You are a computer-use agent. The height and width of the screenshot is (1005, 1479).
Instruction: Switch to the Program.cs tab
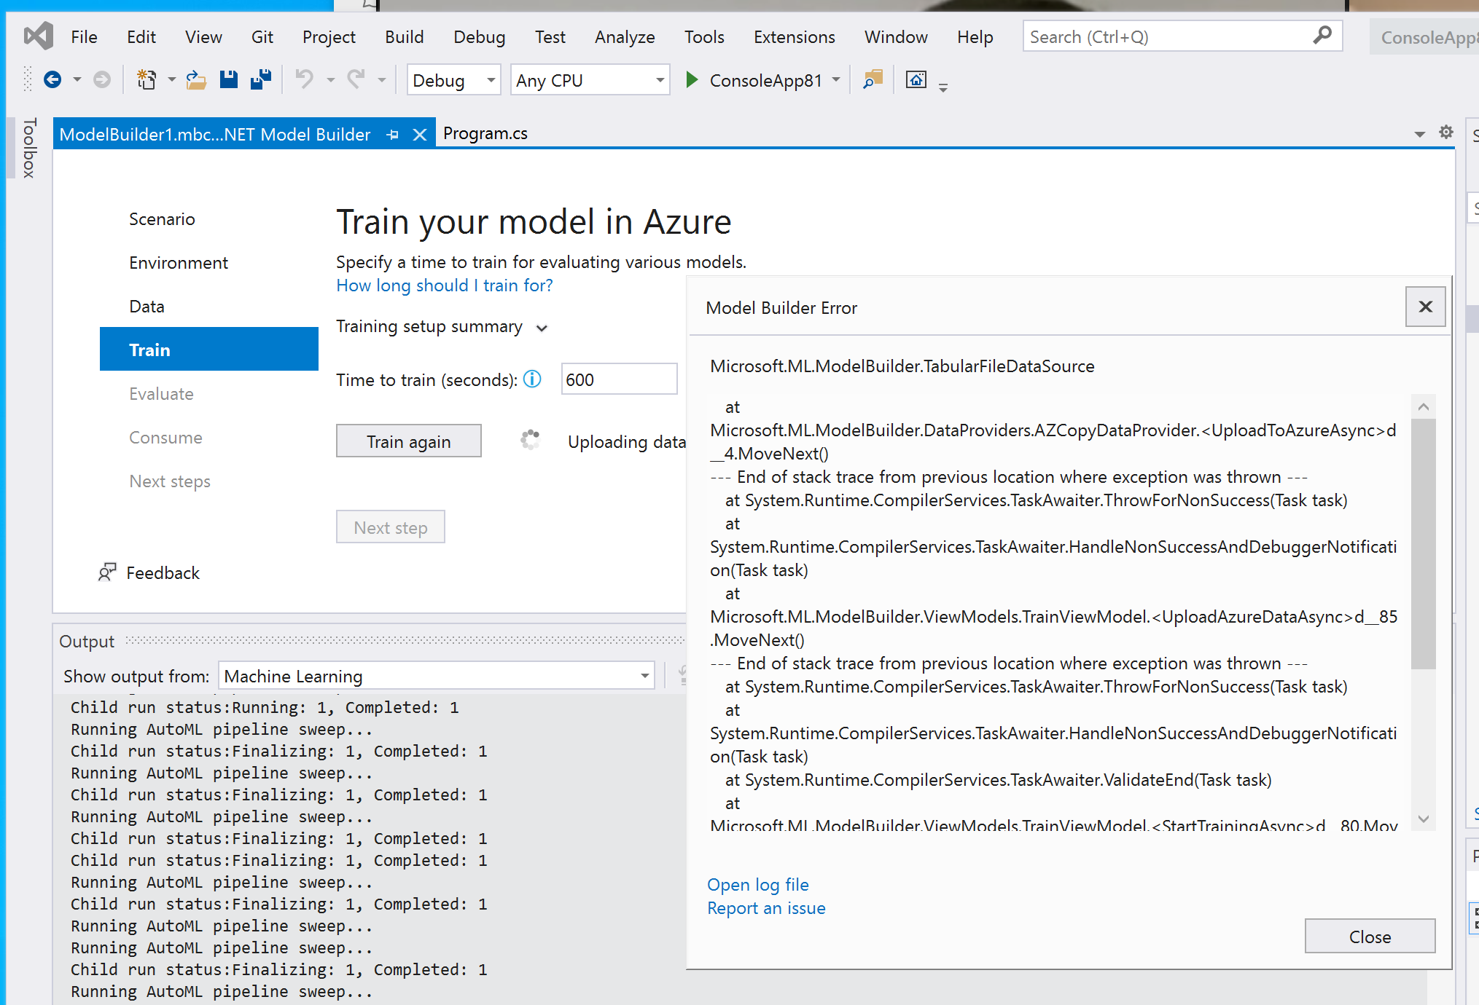(485, 133)
